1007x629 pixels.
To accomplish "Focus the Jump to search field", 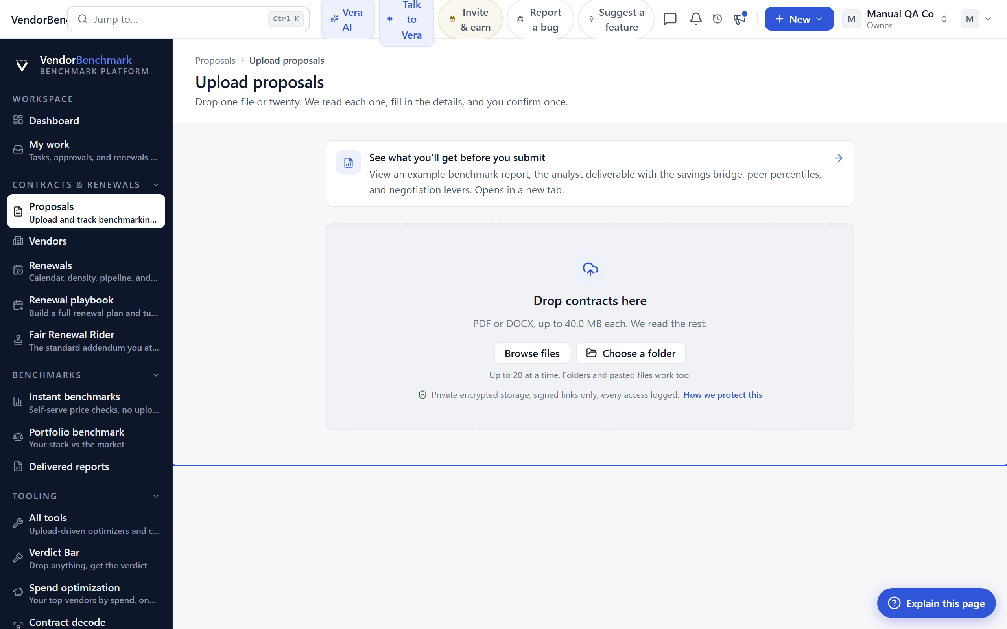I will pos(188,19).
